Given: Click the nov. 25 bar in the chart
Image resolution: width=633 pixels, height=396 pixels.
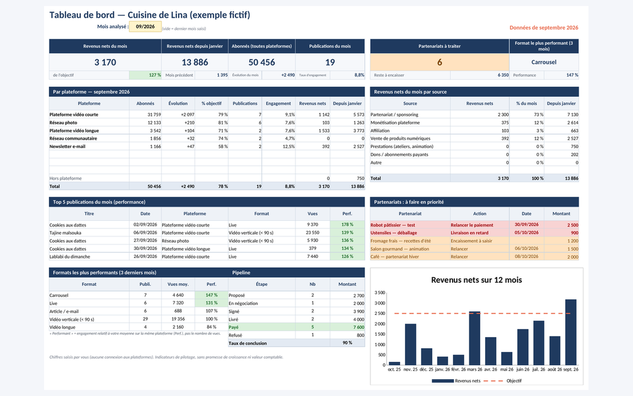Looking at the screenshot, I should coord(410,344).
